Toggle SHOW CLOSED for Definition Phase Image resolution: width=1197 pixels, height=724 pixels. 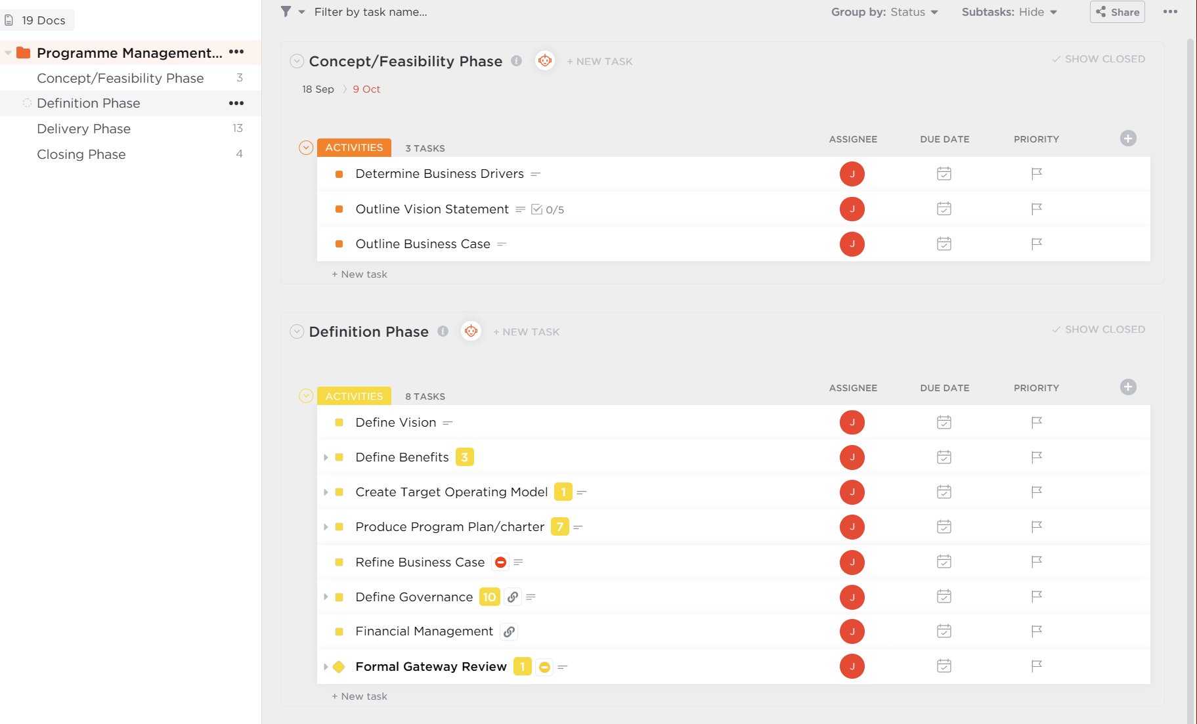(x=1097, y=329)
